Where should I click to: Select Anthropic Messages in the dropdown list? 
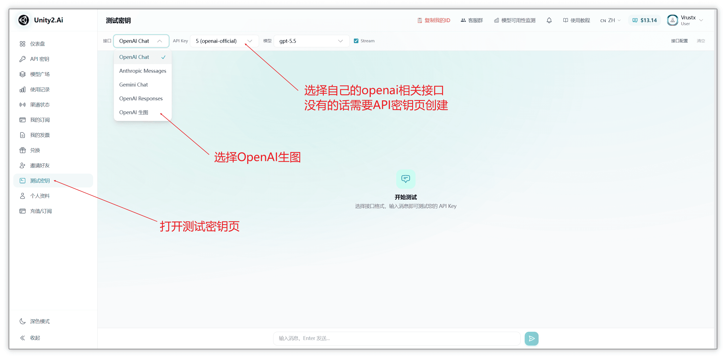tap(143, 71)
